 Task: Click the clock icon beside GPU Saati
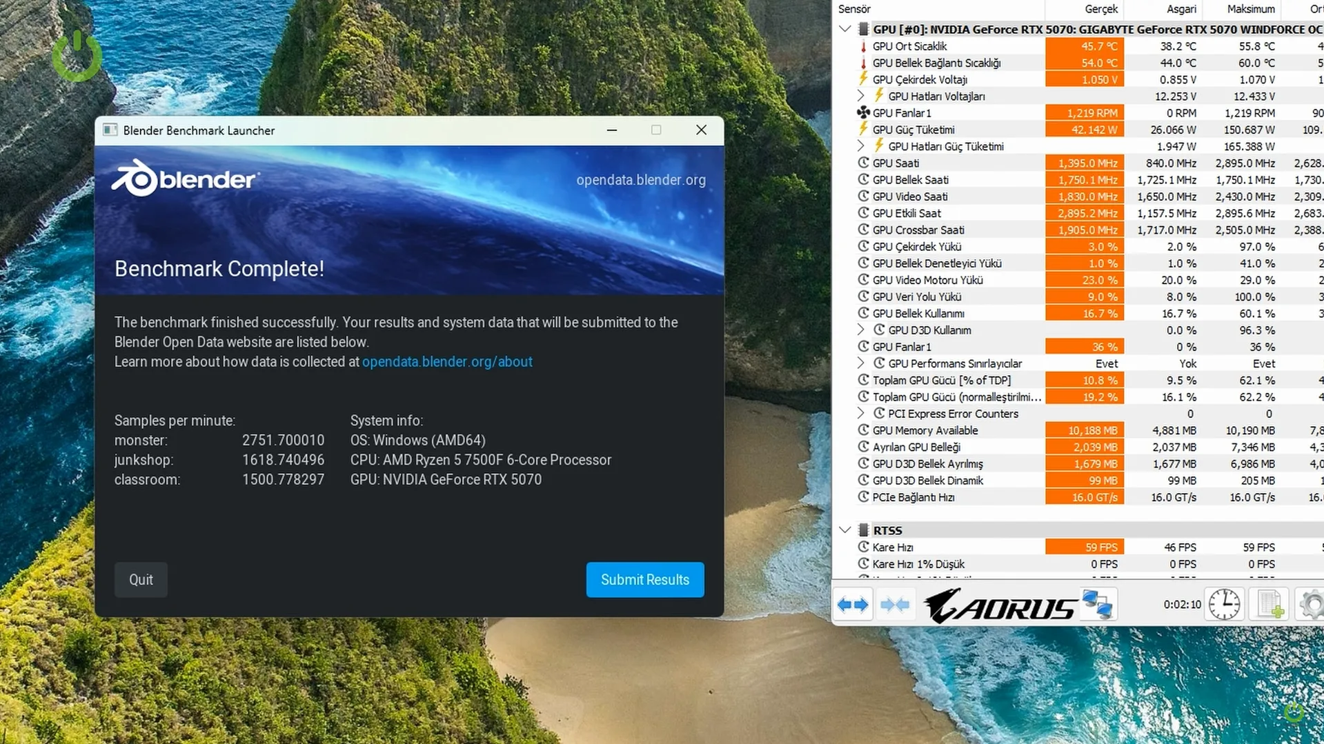click(x=863, y=163)
